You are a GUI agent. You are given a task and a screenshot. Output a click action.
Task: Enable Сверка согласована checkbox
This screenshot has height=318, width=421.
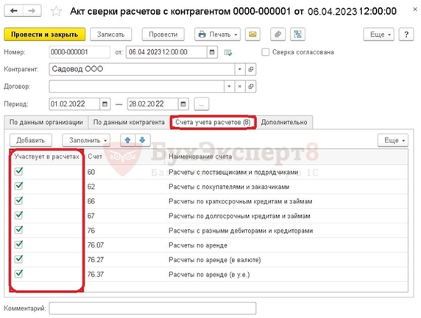tap(265, 52)
